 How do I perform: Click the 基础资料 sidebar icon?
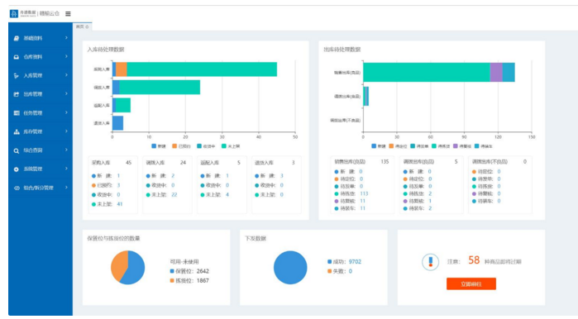pyautogui.click(x=17, y=38)
